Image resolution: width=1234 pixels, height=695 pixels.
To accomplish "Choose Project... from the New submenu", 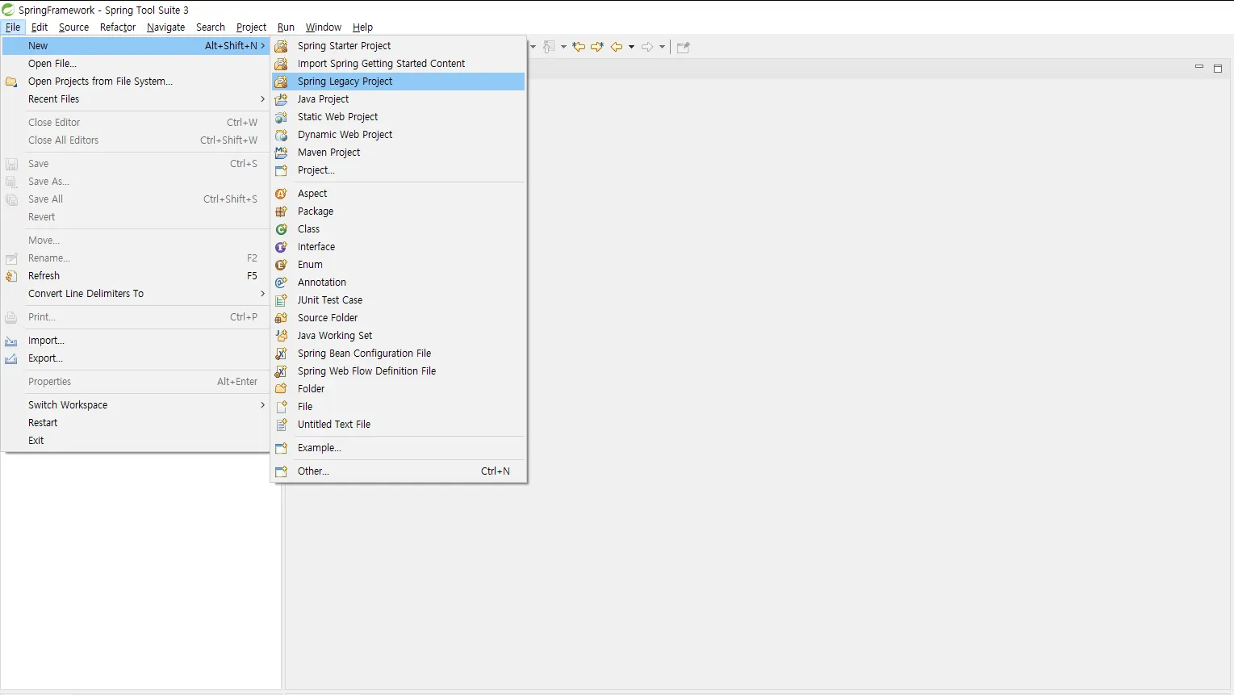I will point(399,170).
